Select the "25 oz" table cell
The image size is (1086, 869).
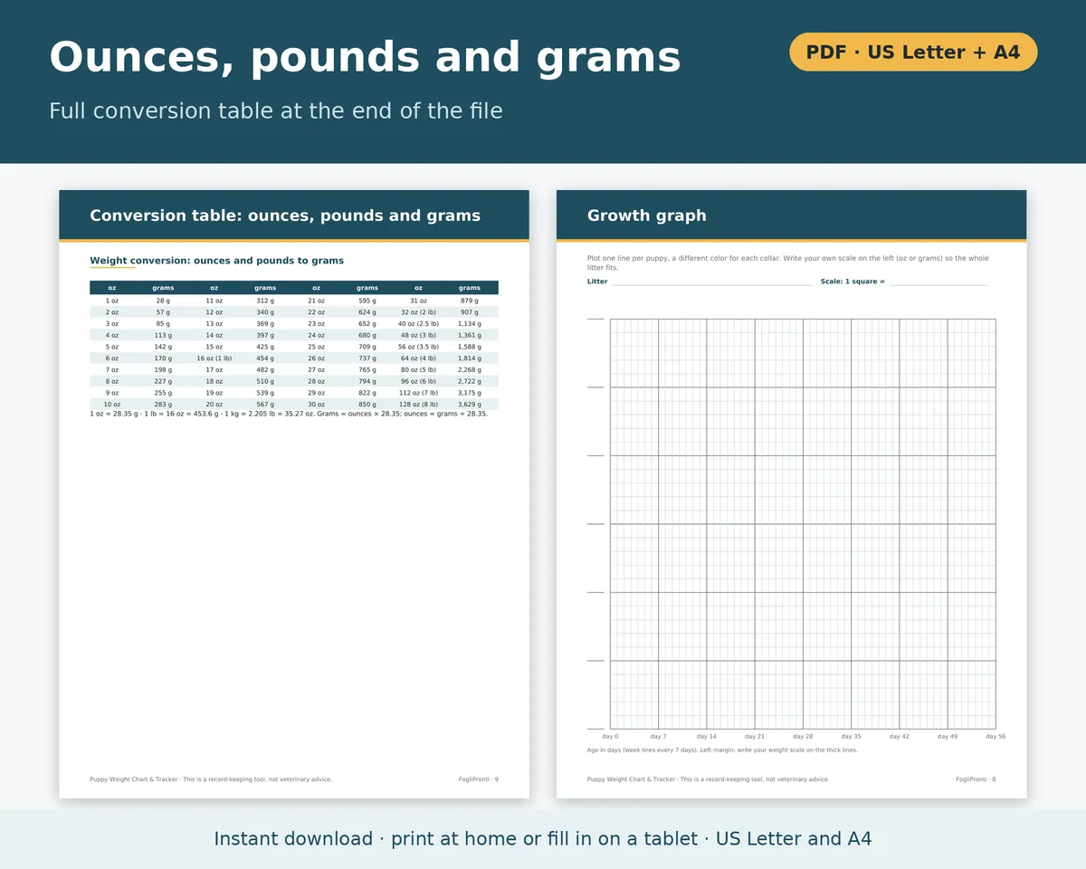(317, 347)
